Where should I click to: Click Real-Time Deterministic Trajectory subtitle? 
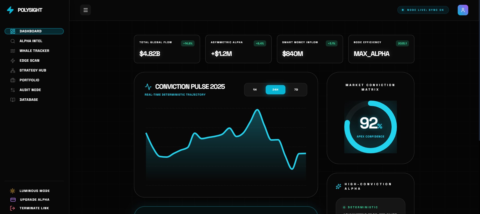pos(175,95)
